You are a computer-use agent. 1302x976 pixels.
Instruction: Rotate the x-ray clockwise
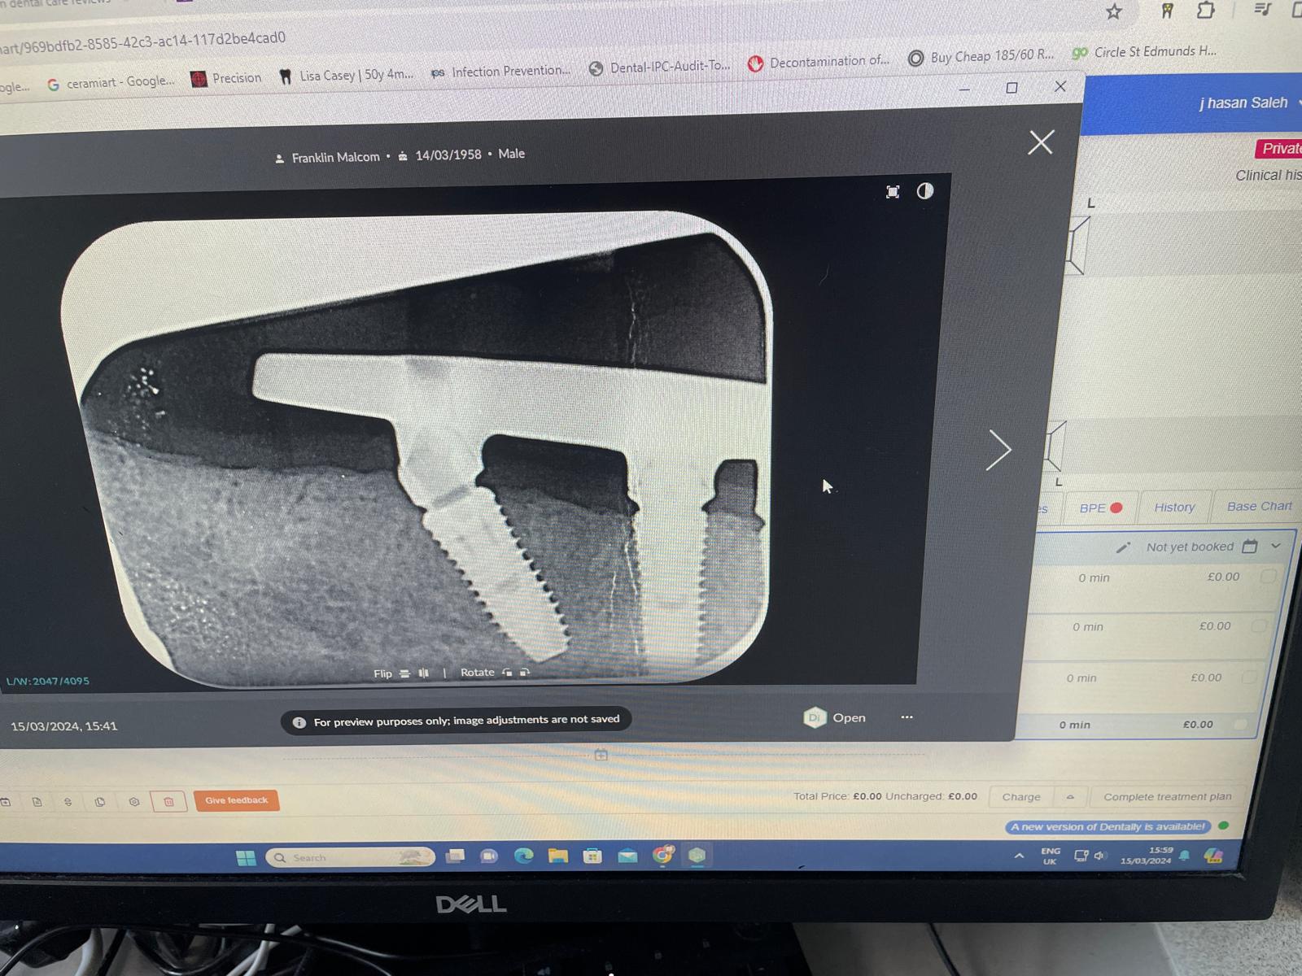pos(525,673)
